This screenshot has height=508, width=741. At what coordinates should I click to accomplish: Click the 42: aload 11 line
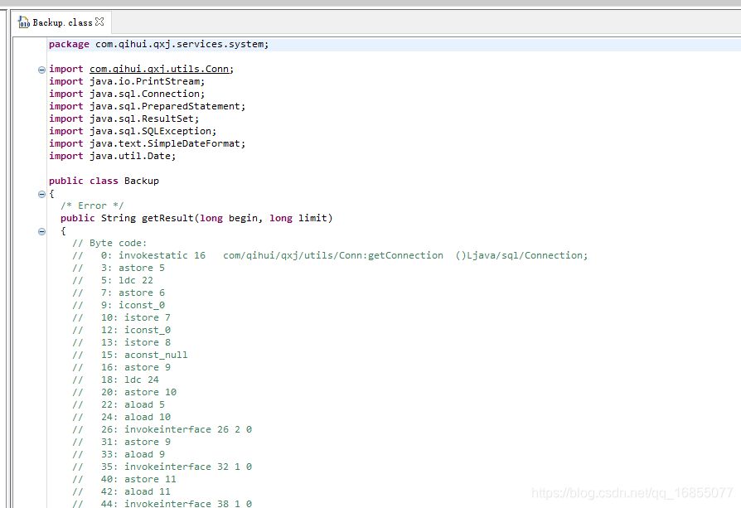[x=122, y=491]
